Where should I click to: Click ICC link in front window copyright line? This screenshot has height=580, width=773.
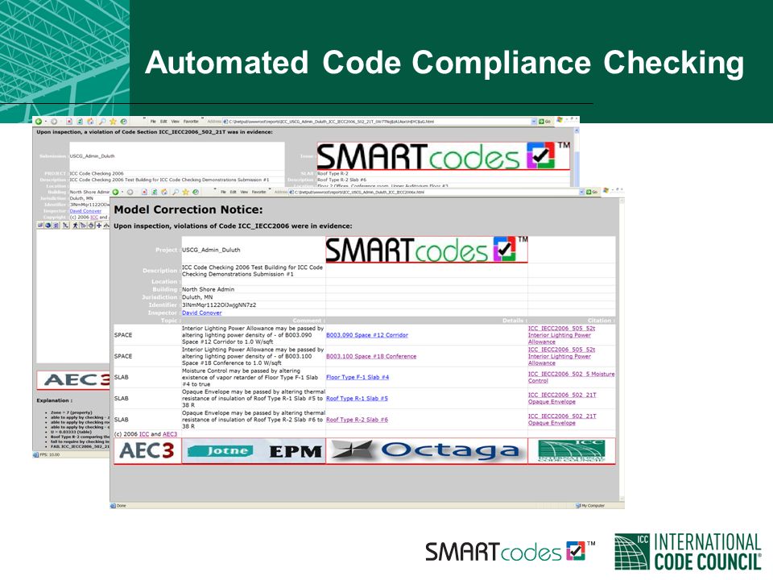pyautogui.click(x=144, y=434)
